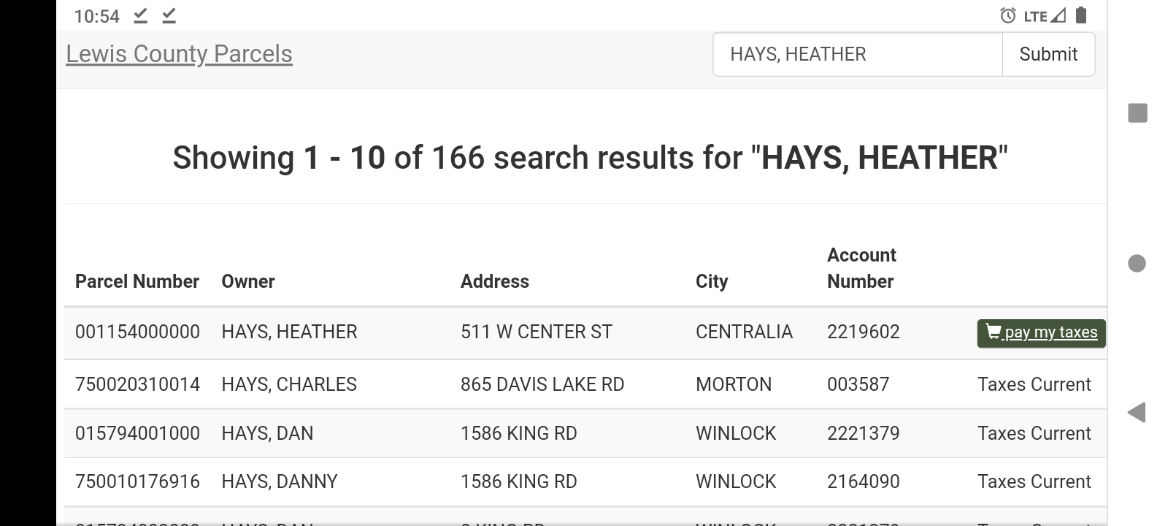Open the Lewis County Parcels home link
Screen dimensions: 1168x526
179,54
